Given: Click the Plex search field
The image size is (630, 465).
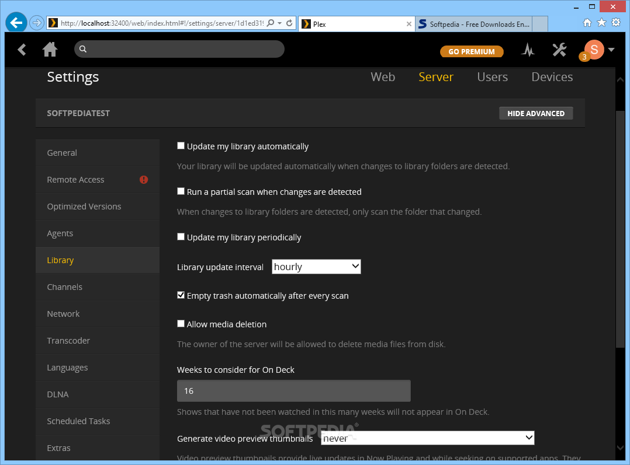Looking at the screenshot, I should [179, 49].
